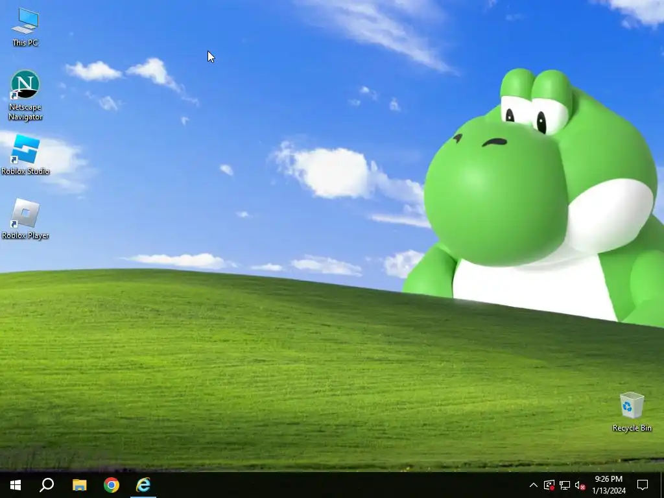Select the Roblox Player shortcut icon
This screenshot has width=664, height=498.
[25, 219]
